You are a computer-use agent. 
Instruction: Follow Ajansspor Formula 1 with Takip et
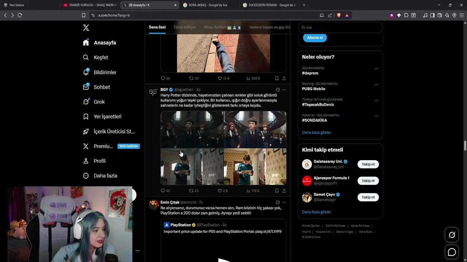[368, 181]
